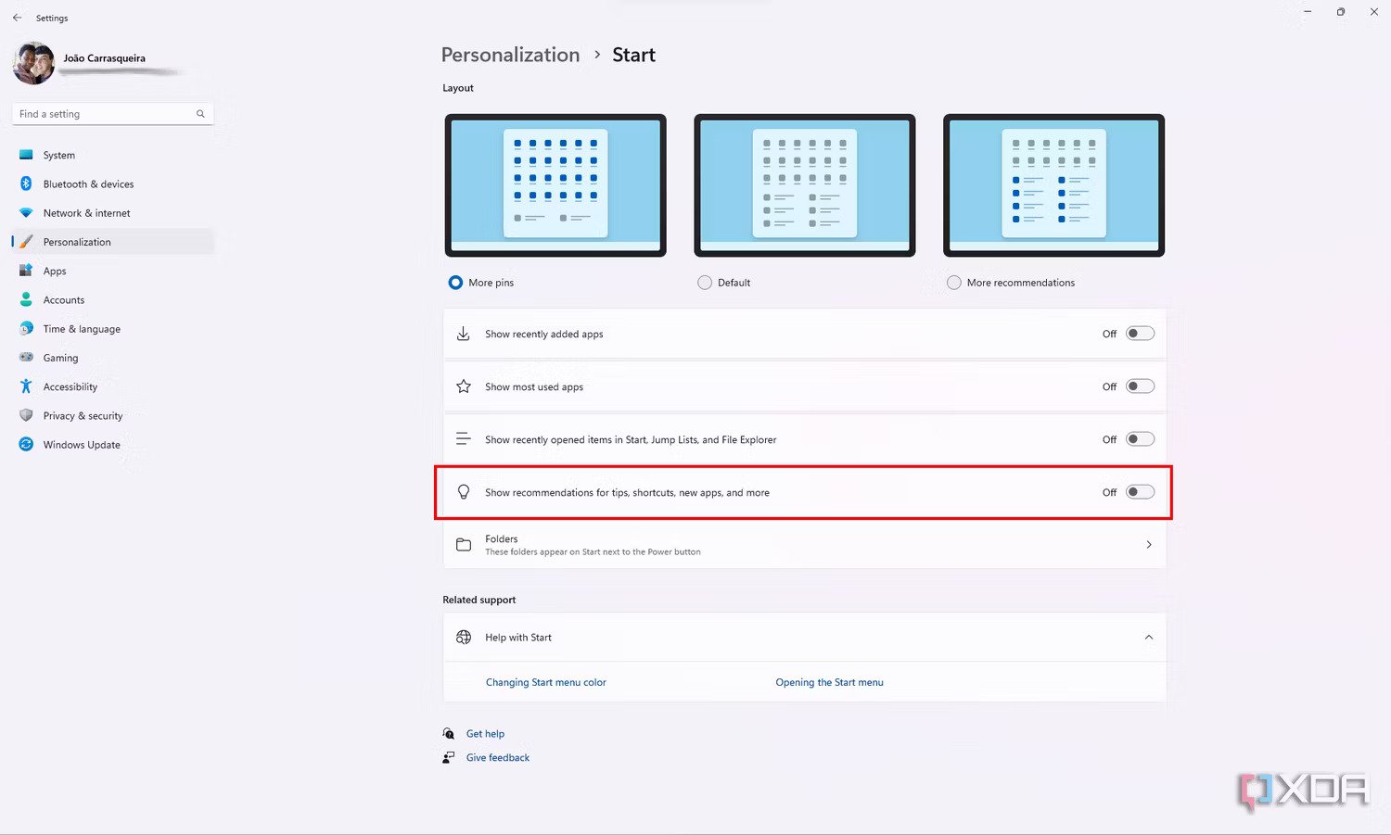Click the System monitor icon
1391x835 pixels.
pyautogui.click(x=26, y=155)
